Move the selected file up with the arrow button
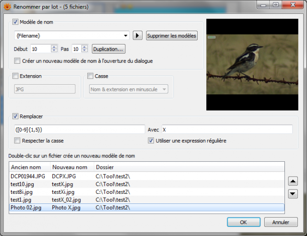307x236 pixels. point(293,181)
